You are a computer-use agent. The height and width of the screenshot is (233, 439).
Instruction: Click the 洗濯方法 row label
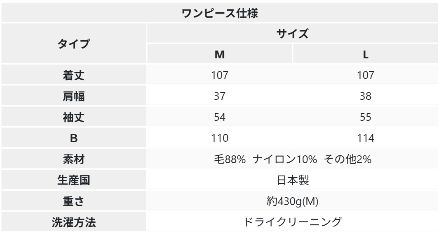pos(74,222)
